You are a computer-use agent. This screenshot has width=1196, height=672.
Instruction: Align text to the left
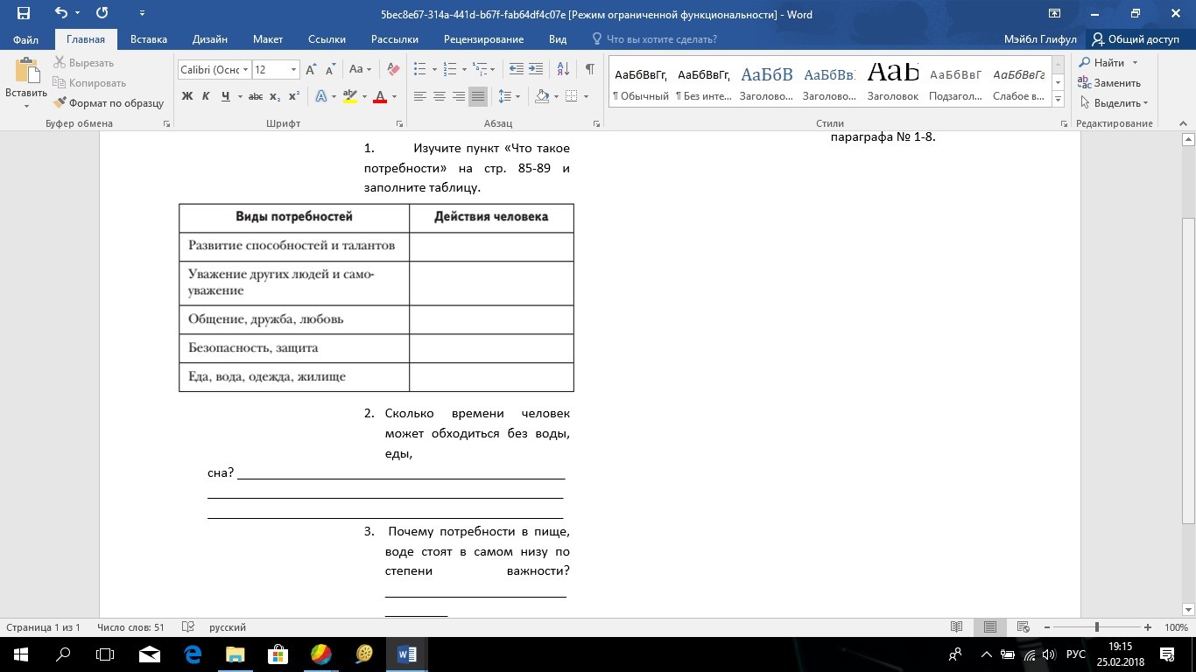pos(420,96)
